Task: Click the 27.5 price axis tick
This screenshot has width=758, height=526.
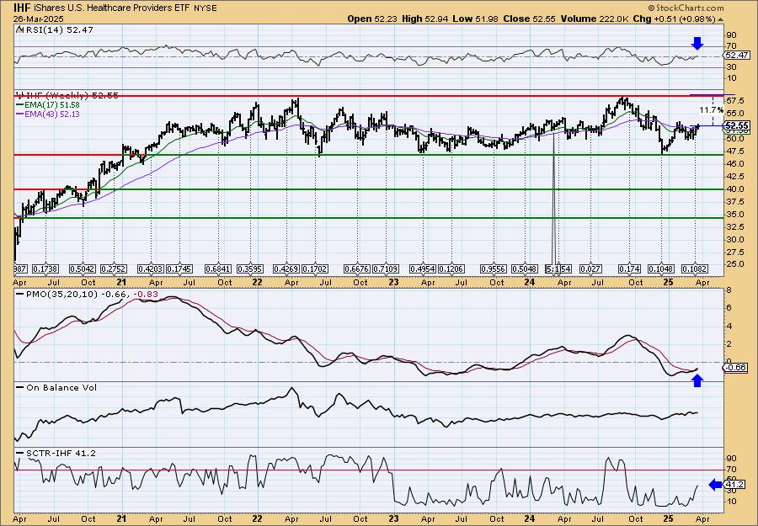Action: 734,252
